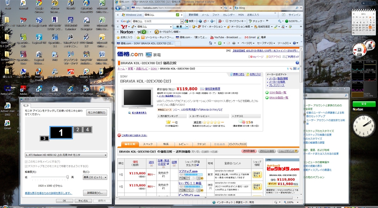Click the IE Home icon in command bar
This screenshot has width=378, height=208.
[x=210, y=44]
